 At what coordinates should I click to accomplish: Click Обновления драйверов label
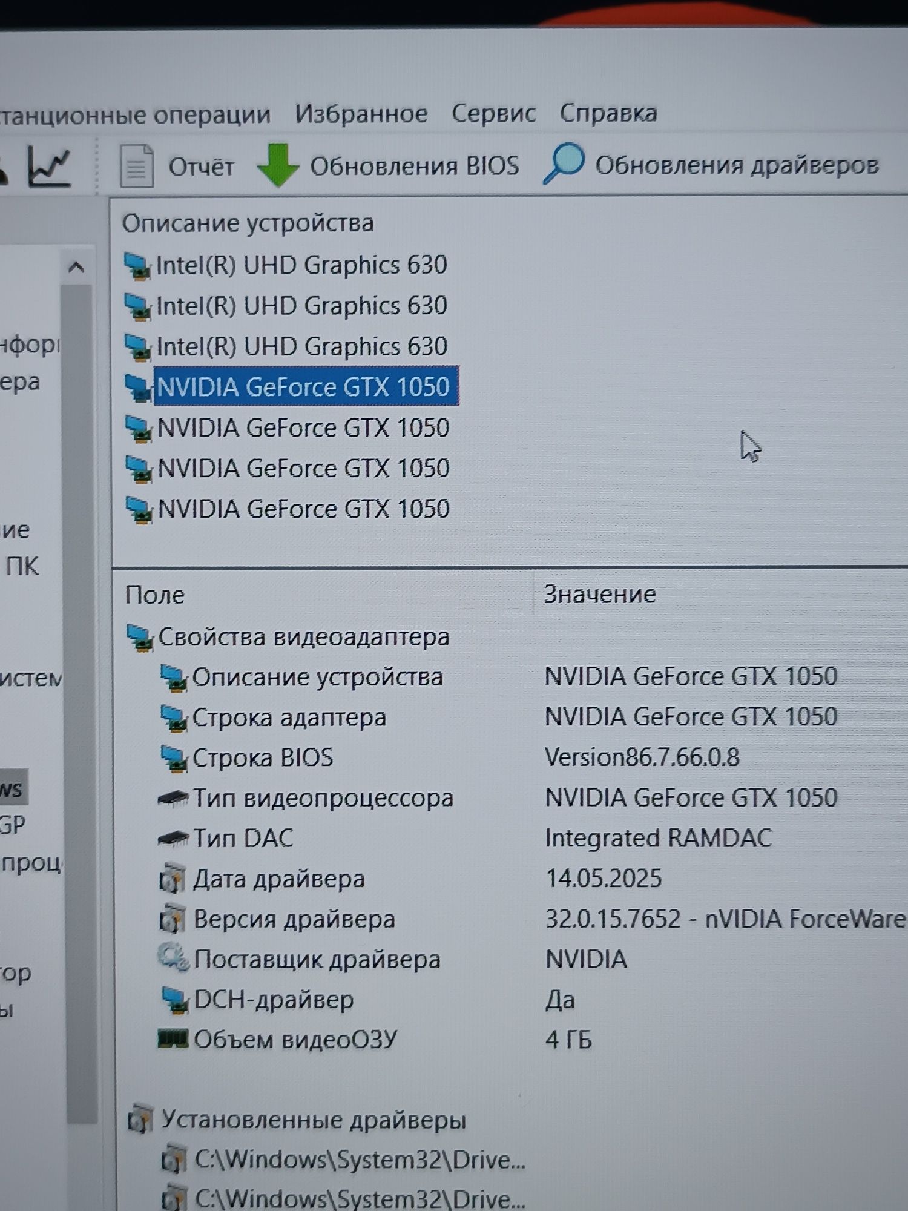coord(737,165)
